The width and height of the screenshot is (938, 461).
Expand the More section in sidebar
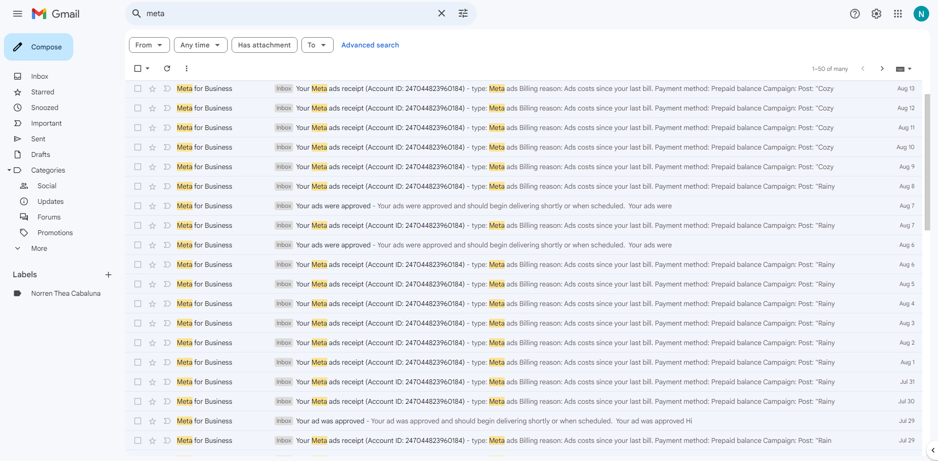point(39,248)
